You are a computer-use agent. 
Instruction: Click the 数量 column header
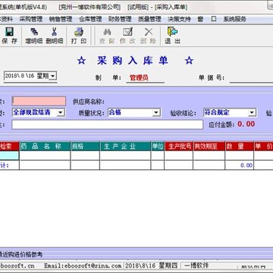[240, 146]
